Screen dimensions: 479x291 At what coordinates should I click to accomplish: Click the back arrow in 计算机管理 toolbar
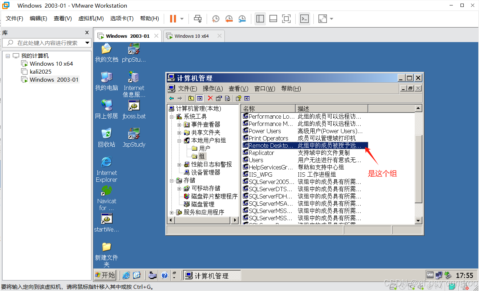point(171,98)
